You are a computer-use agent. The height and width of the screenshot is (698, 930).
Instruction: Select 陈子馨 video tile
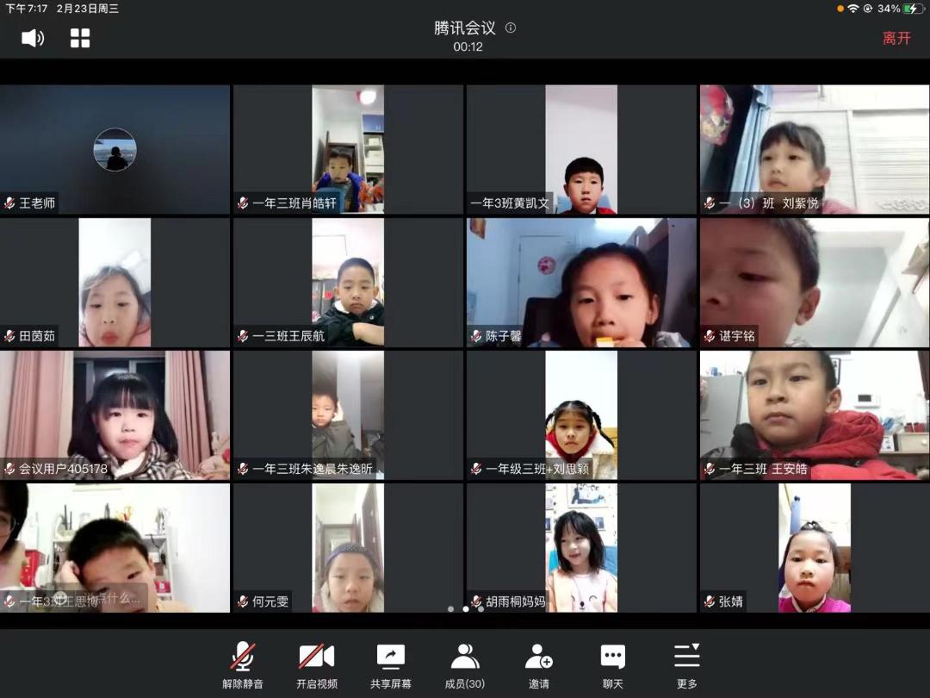[581, 282]
